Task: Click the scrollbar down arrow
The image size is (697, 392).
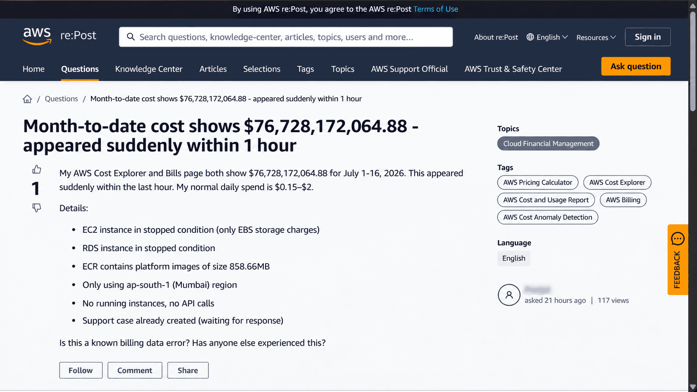Action: 693,387
